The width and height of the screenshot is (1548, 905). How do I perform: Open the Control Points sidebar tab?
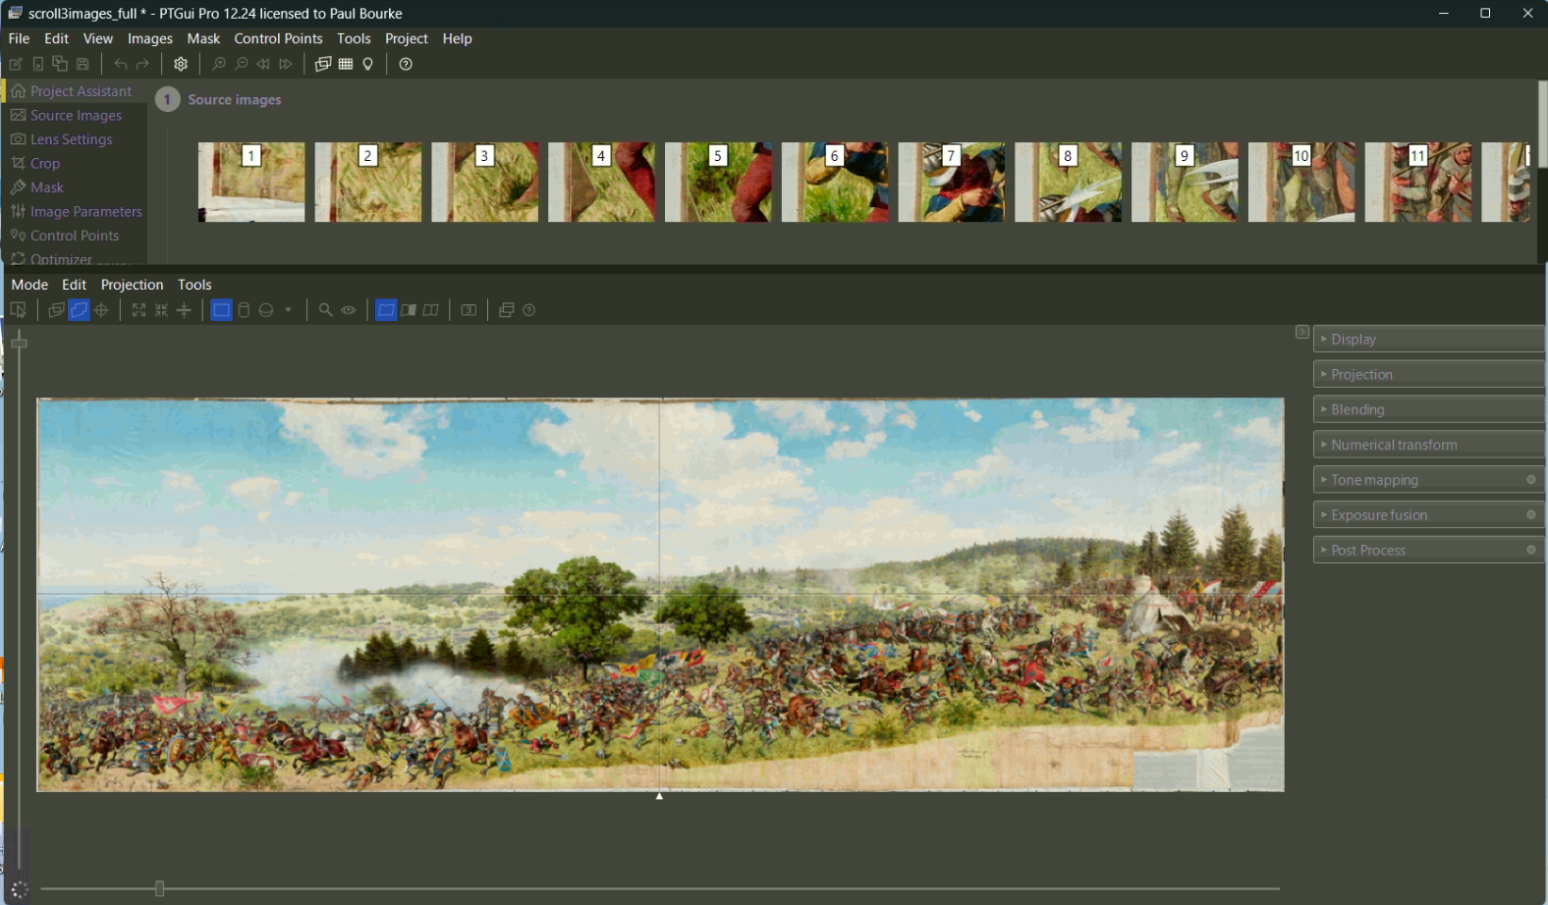(x=75, y=236)
